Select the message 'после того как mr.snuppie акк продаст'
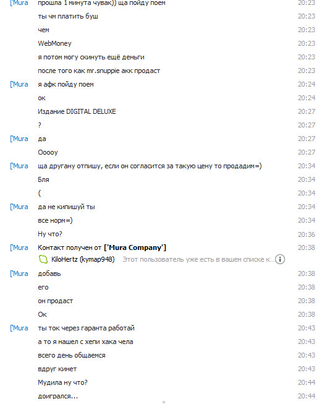Image resolution: width=319 pixels, height=404 pixels. pos(99,71)
